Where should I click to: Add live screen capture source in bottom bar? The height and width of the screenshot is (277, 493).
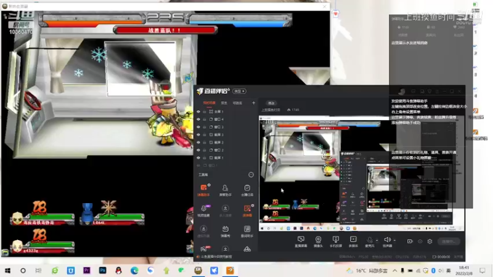tap(301, 241)
